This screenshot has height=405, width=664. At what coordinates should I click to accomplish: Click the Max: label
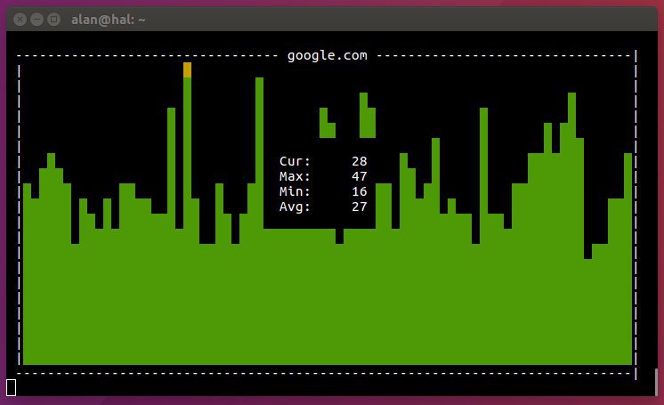(x=295, y=176)
